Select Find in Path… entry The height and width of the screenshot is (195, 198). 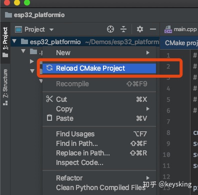99,143
